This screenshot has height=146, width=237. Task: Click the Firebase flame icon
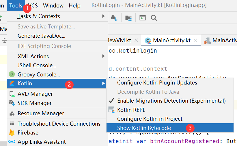[12, 132]
